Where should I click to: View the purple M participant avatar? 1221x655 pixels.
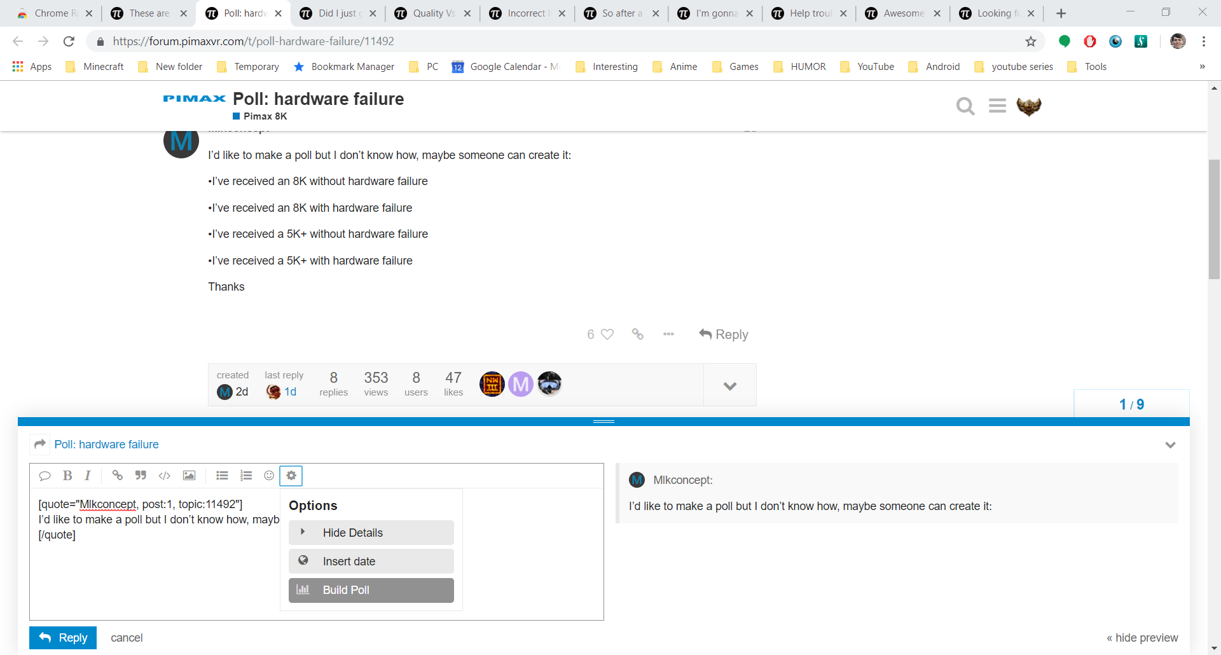521,384
